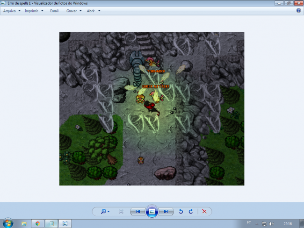Open the blue help question mark icon
The width and height of the screenshot is (304, 228).
(298, 10)
